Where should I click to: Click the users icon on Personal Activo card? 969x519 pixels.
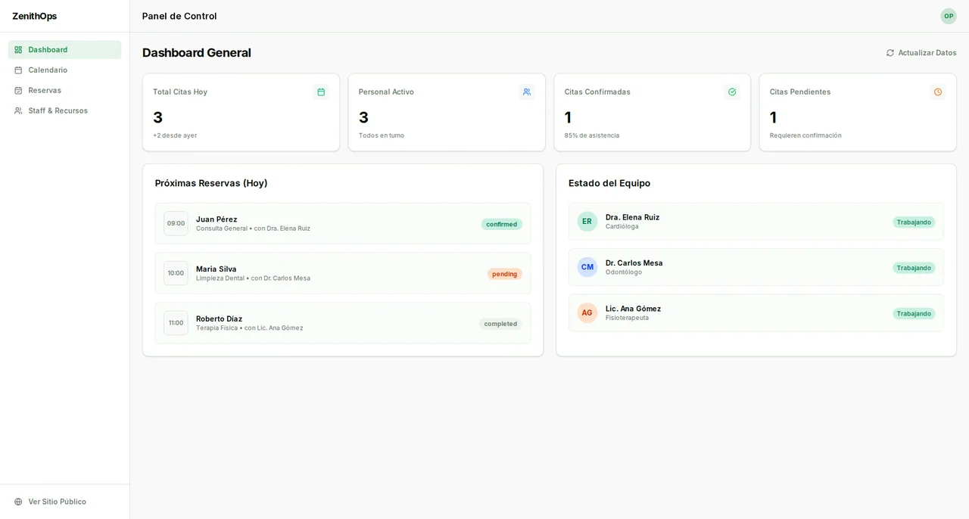[x=527, y=92]
